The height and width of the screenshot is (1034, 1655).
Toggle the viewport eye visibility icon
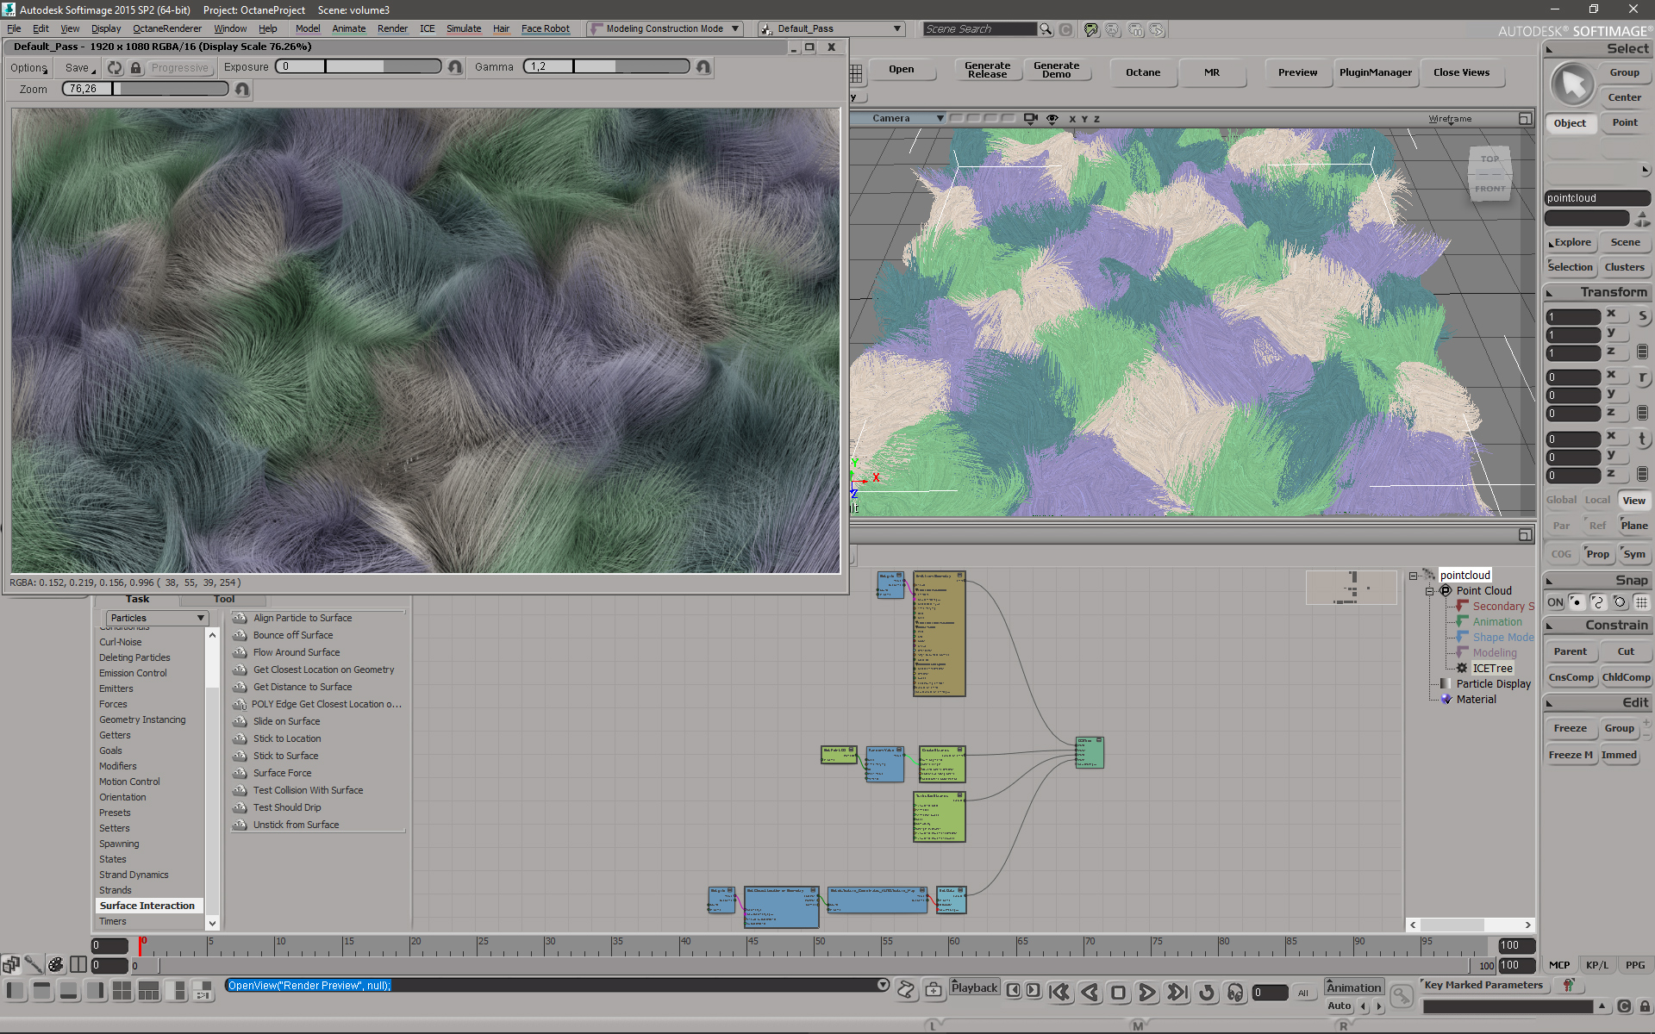click(x=1052, y=118)
